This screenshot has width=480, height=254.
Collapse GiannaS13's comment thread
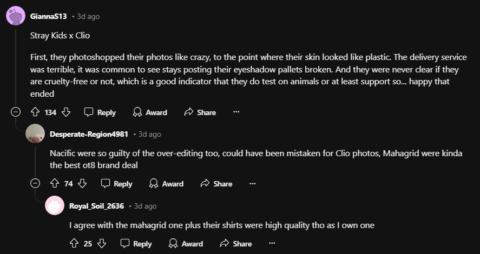coord(16,112)
